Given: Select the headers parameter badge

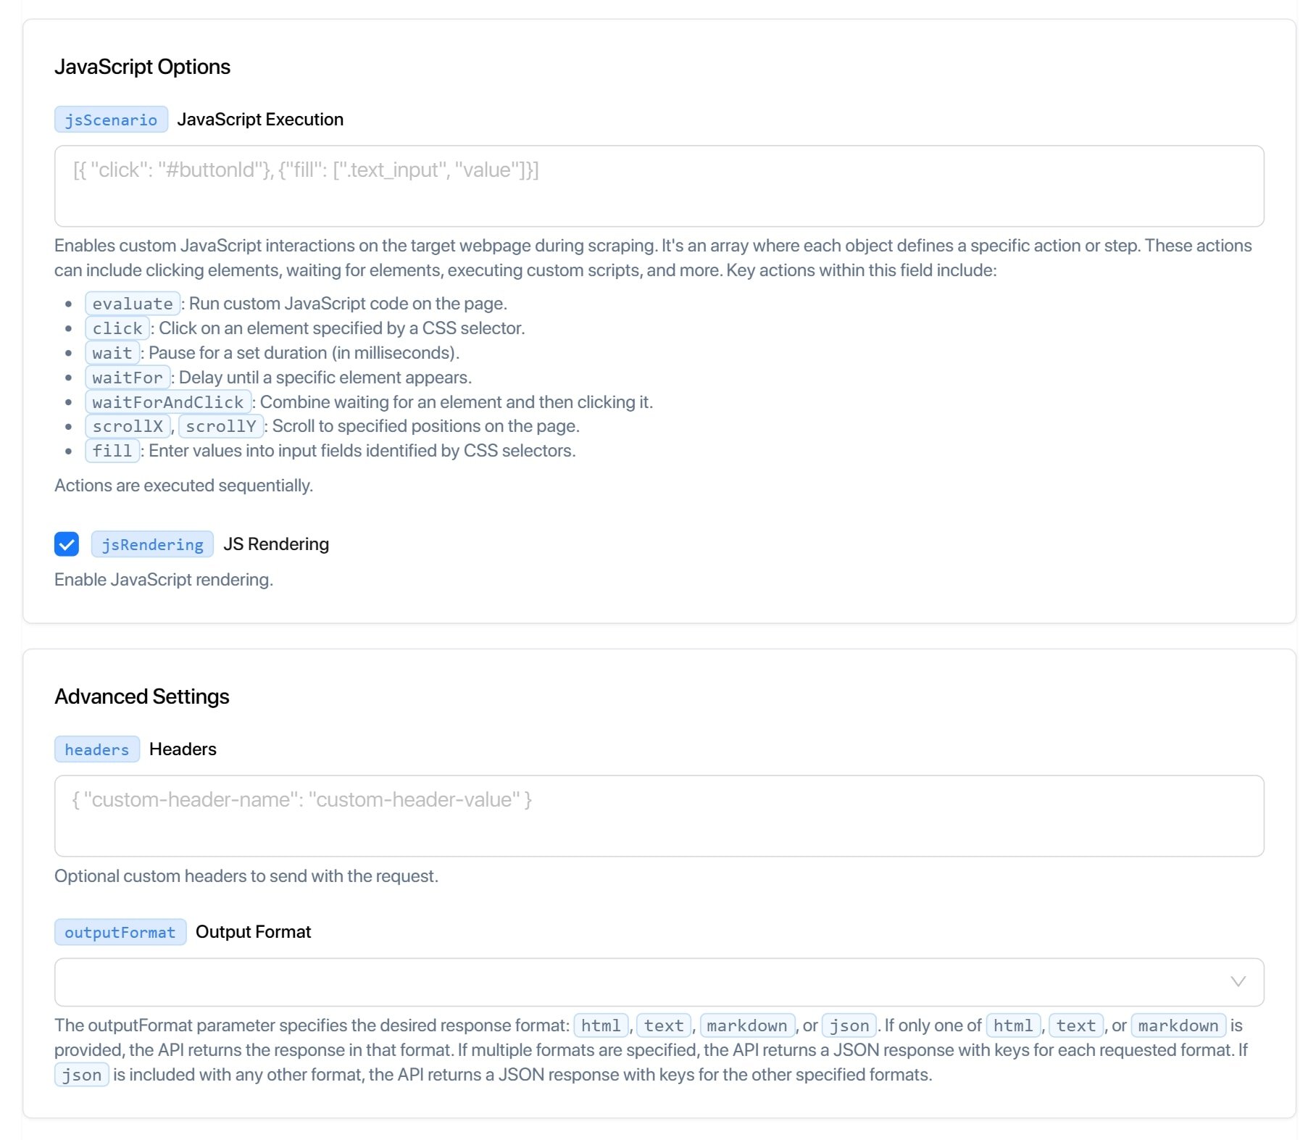Looking at the screenshot, I should click(x=96, y=749).
